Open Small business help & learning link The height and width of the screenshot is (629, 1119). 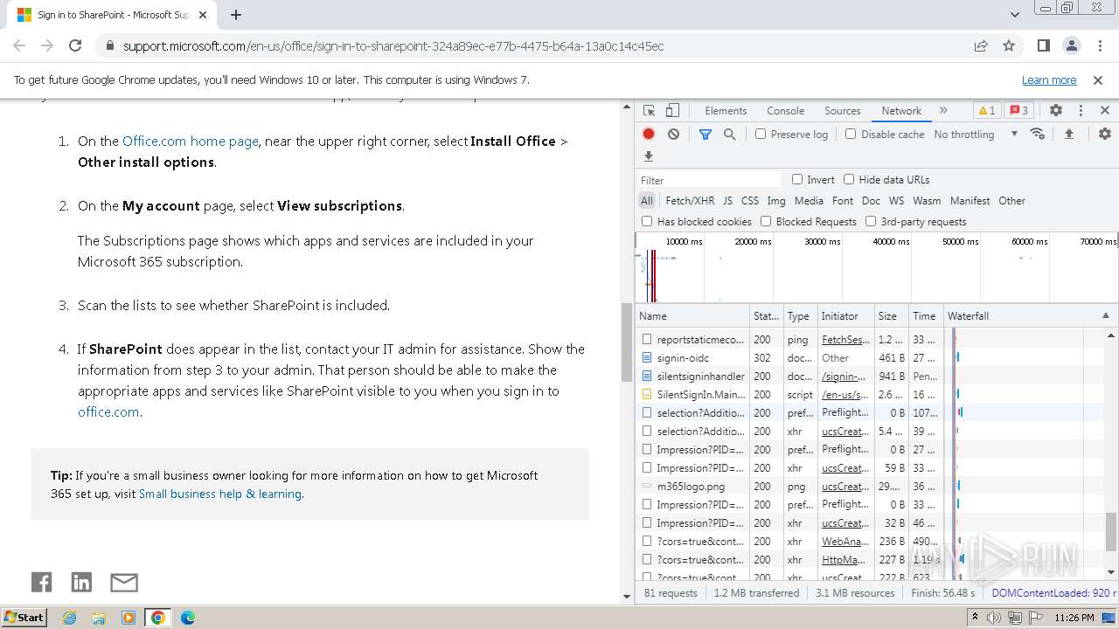coord(220,494)
